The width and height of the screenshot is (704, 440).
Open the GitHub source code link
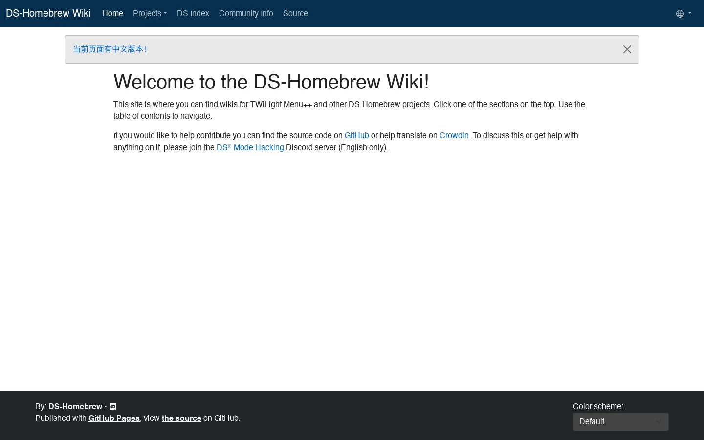click(357, 136)
